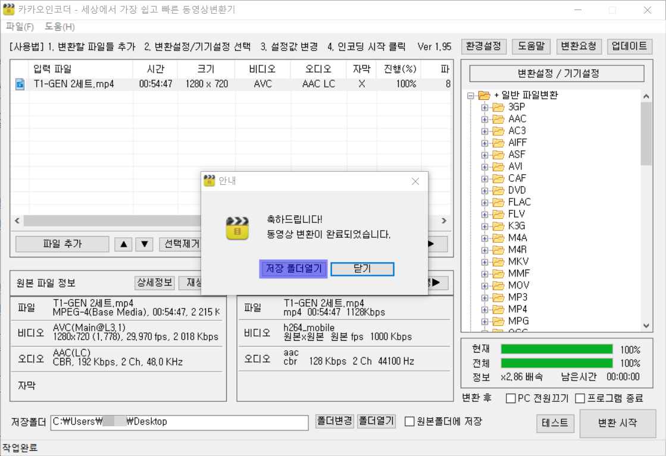Screen dimensions: 666x456
Task: Click the 선택제거 button
Action: point(180,244)
